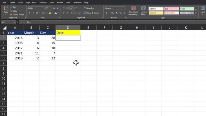This screenshot has height=116, width=206.
Task: Apply the yellow fill color bucket
Action: click(x=50, y=13)
